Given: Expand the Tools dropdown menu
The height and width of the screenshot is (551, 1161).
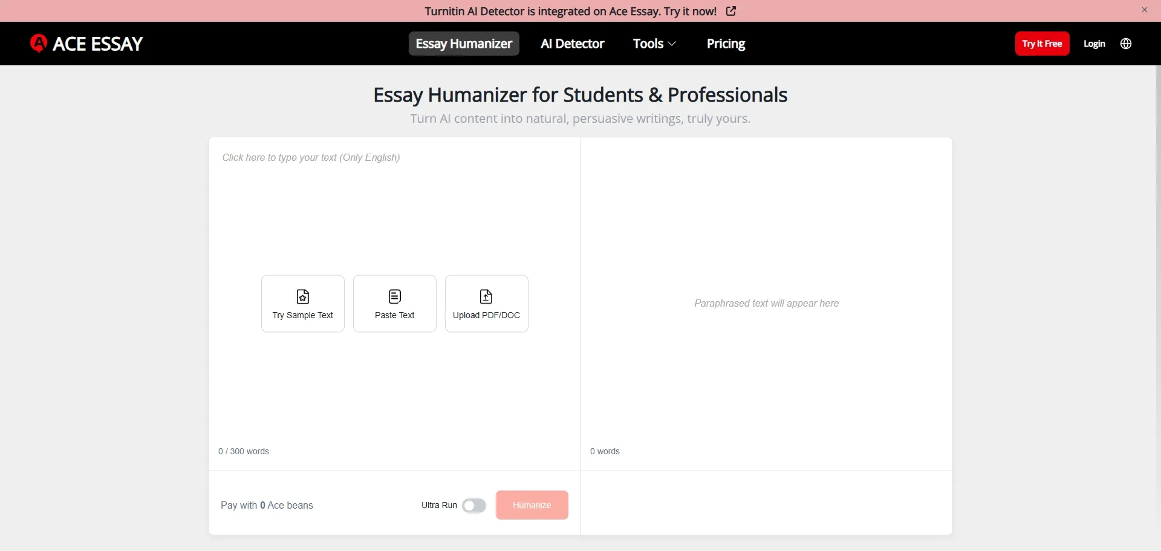Looking at the screenshot, I should pyautogui.click(x=654, y=43).
